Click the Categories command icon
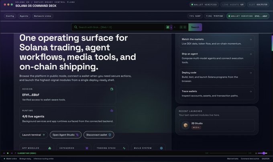 (87, 148)
